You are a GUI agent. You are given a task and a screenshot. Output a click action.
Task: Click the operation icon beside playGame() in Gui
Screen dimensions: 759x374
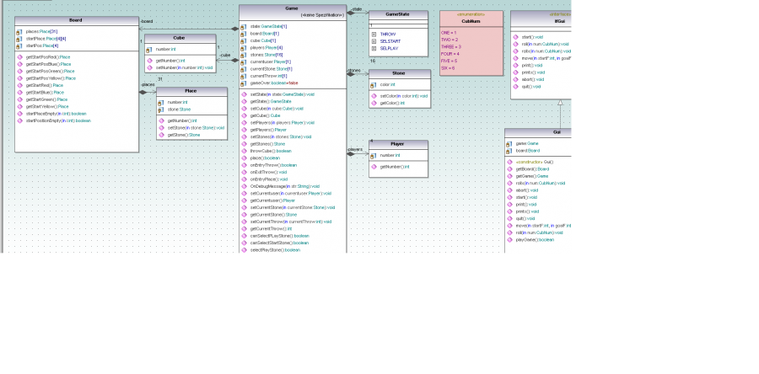[x=509, y=240]
